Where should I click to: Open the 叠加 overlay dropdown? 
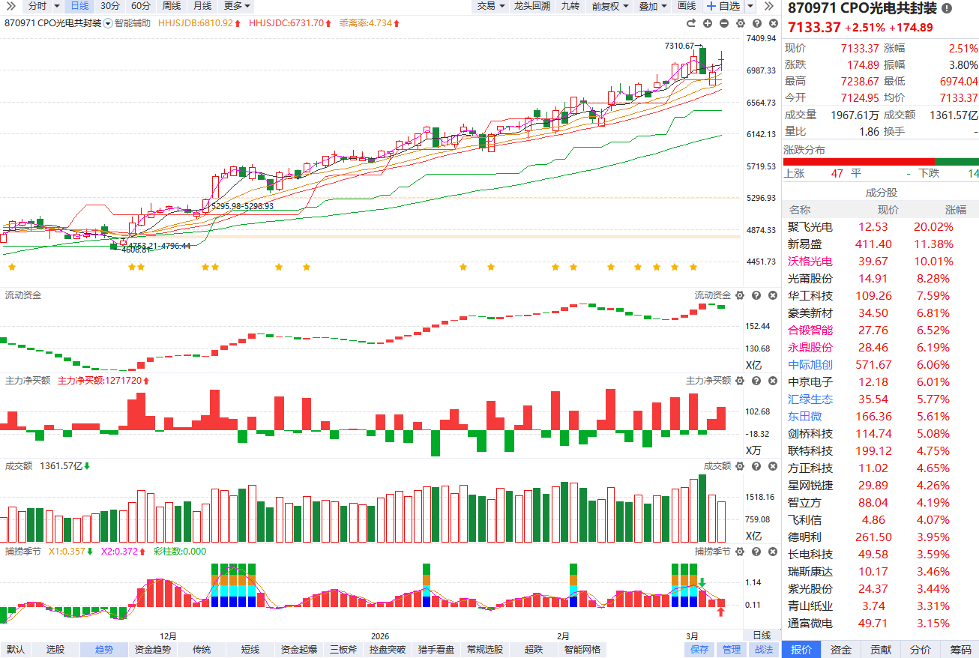[652, 6]
